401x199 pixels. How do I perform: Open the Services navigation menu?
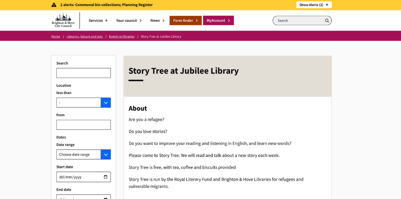[96, 21]
